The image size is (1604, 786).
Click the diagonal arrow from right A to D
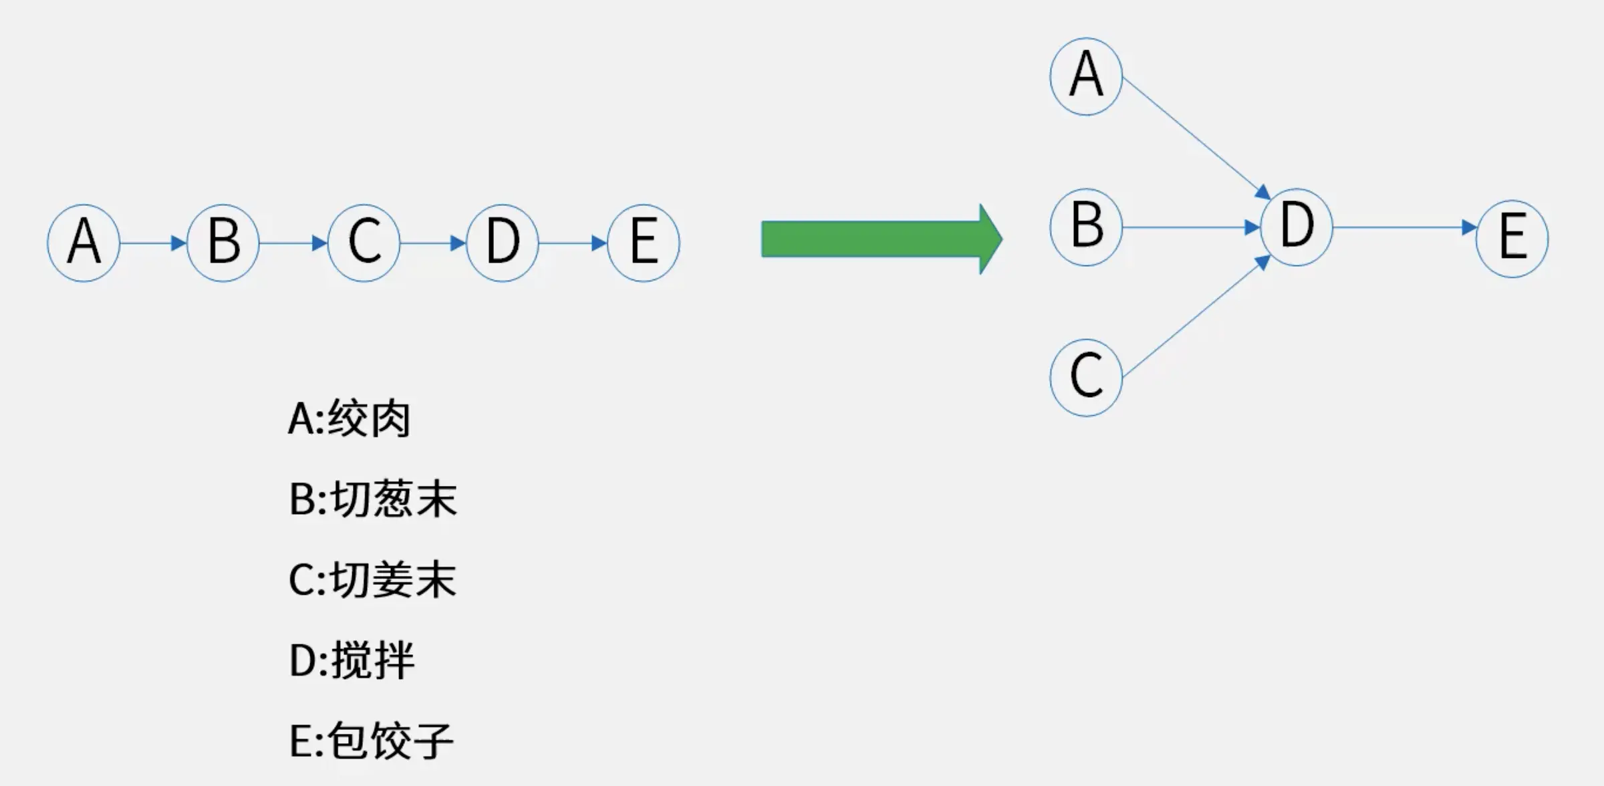coord(1195,138)
